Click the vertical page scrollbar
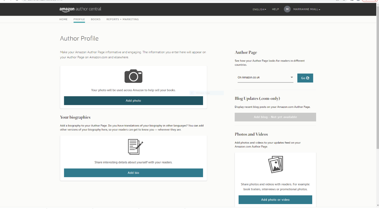The width and height of the screenshot is (379, 209). (377, 83)
